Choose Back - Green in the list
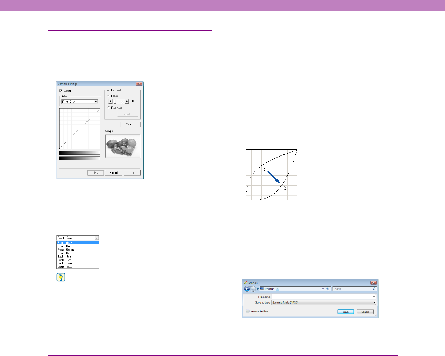The width and height of the screenshot is (445, 356). pyautogui.click(x=78, y=263)
